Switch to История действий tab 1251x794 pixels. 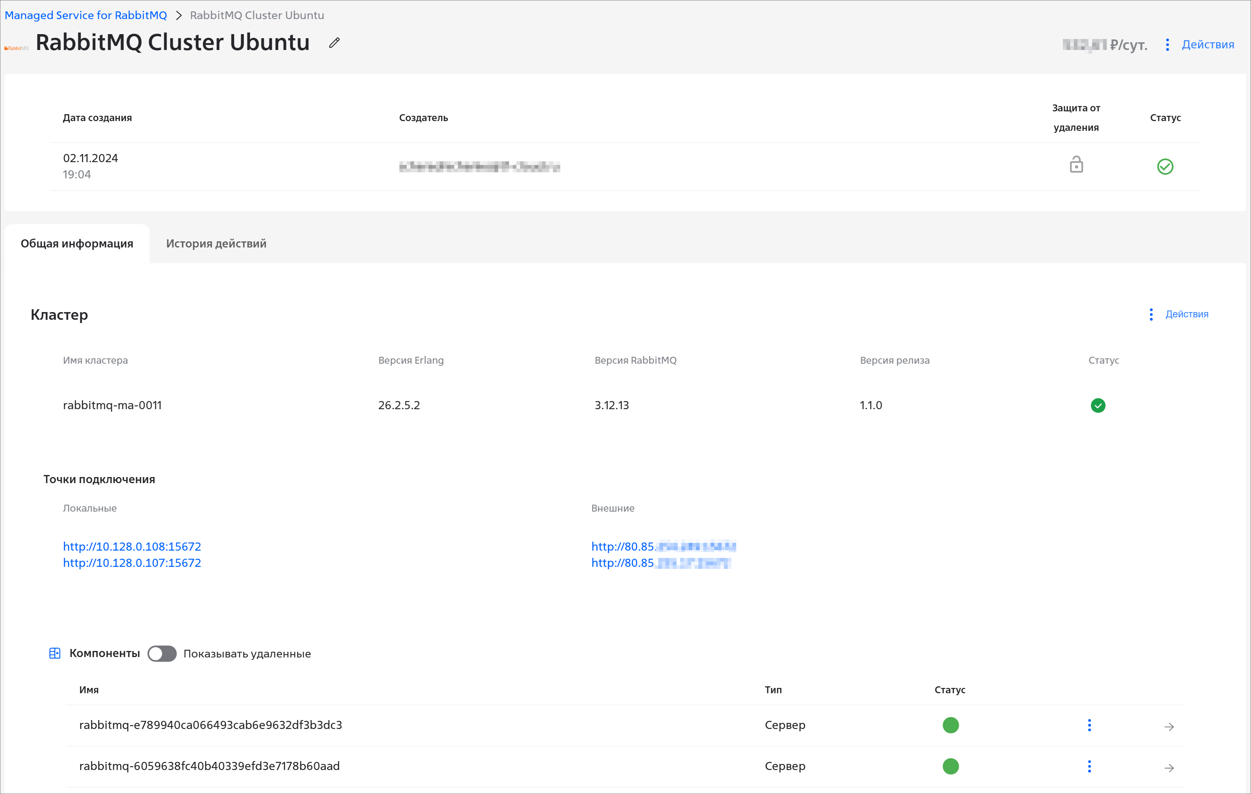[x=216, y=243]
